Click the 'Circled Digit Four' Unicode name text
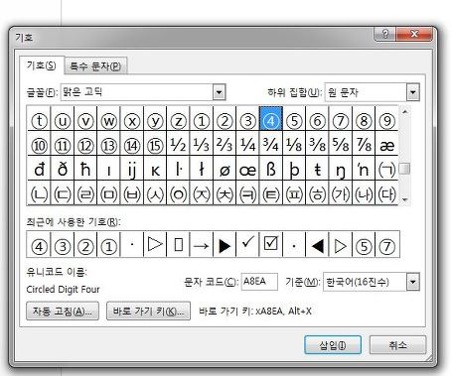The image size is (452, 376). click(63, 290)
